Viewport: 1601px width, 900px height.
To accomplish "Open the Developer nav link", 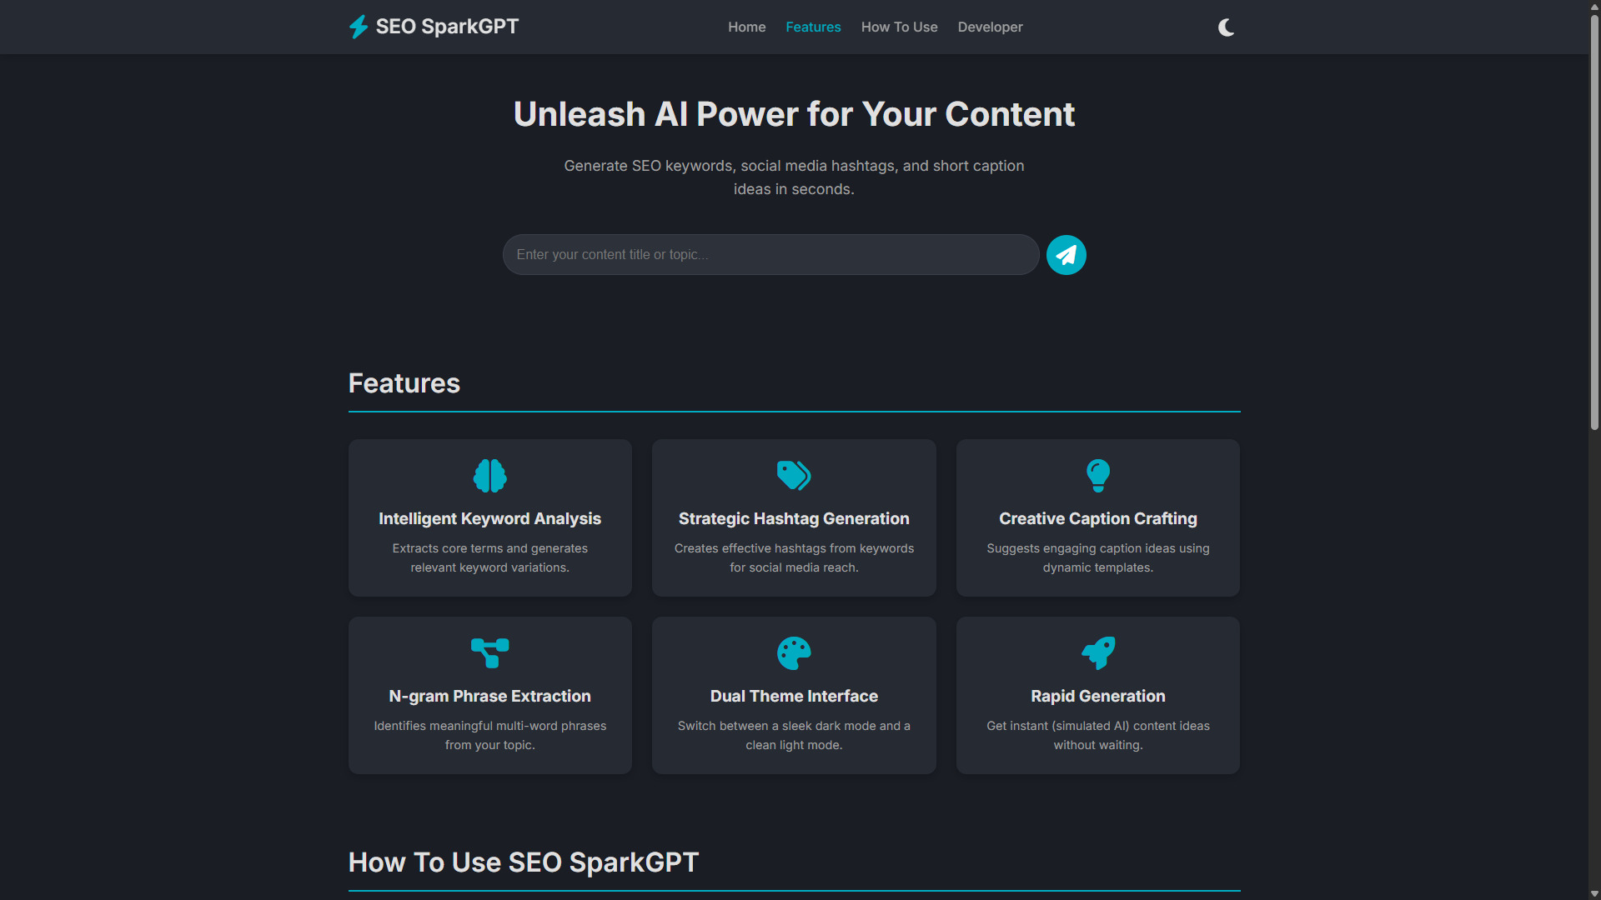I will 990,27.
